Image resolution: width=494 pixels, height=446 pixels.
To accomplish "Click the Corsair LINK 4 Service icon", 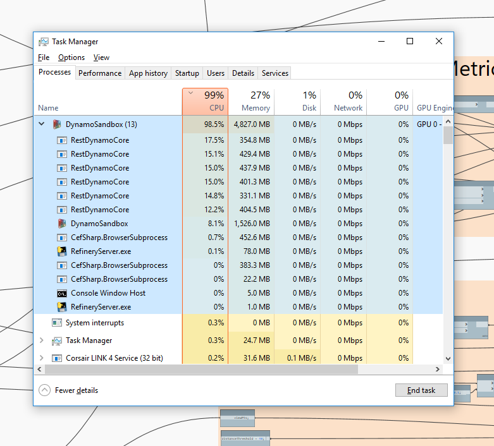I will point(57,358).
